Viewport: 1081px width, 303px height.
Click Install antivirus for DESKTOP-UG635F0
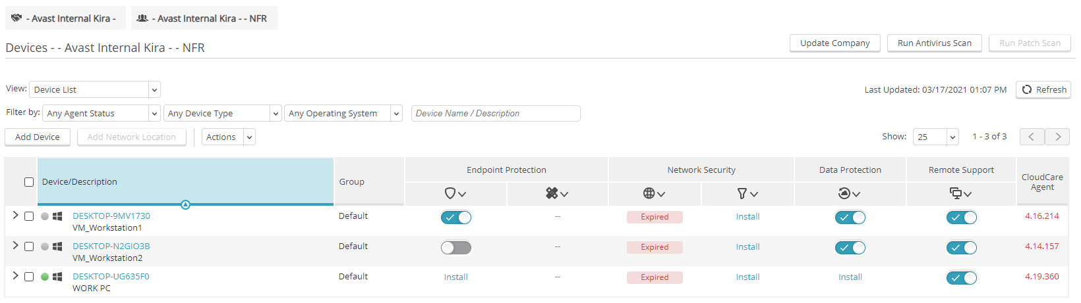coord(455,277)
